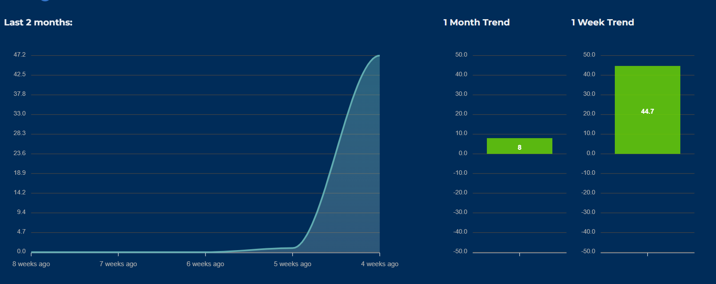This screenshot has height=284, width=716.
Task: Click the 23.6 y-axis label on line chart
Action: pos(20,153)
